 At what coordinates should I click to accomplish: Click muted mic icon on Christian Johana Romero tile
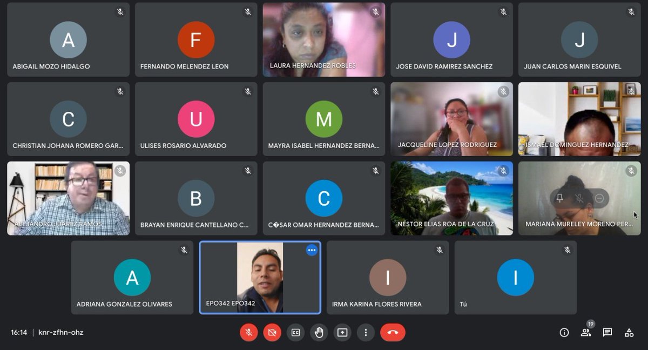click(x=120, y=92)
